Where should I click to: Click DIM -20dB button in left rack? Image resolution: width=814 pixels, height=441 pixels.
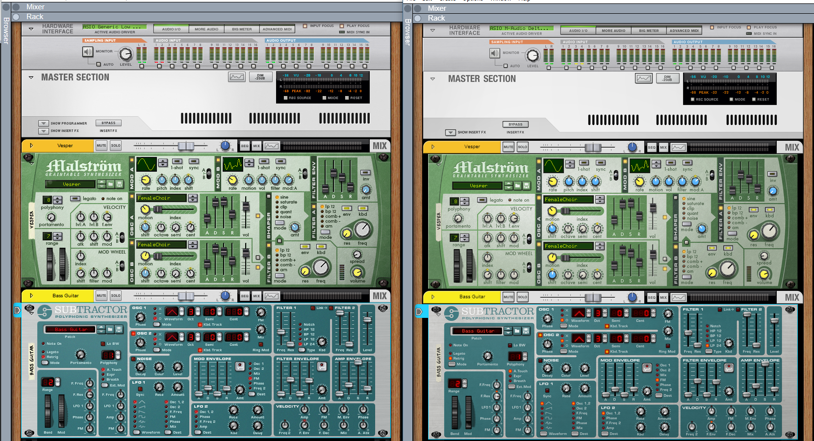pyautogui.click(x=260, y=77)
